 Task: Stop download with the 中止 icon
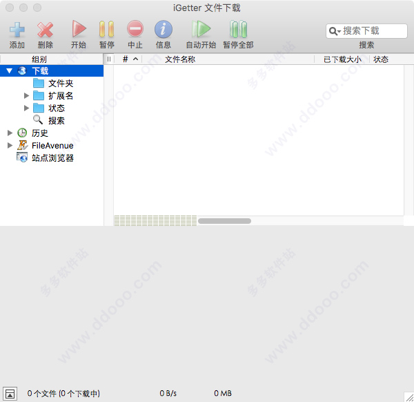point(135,28)
